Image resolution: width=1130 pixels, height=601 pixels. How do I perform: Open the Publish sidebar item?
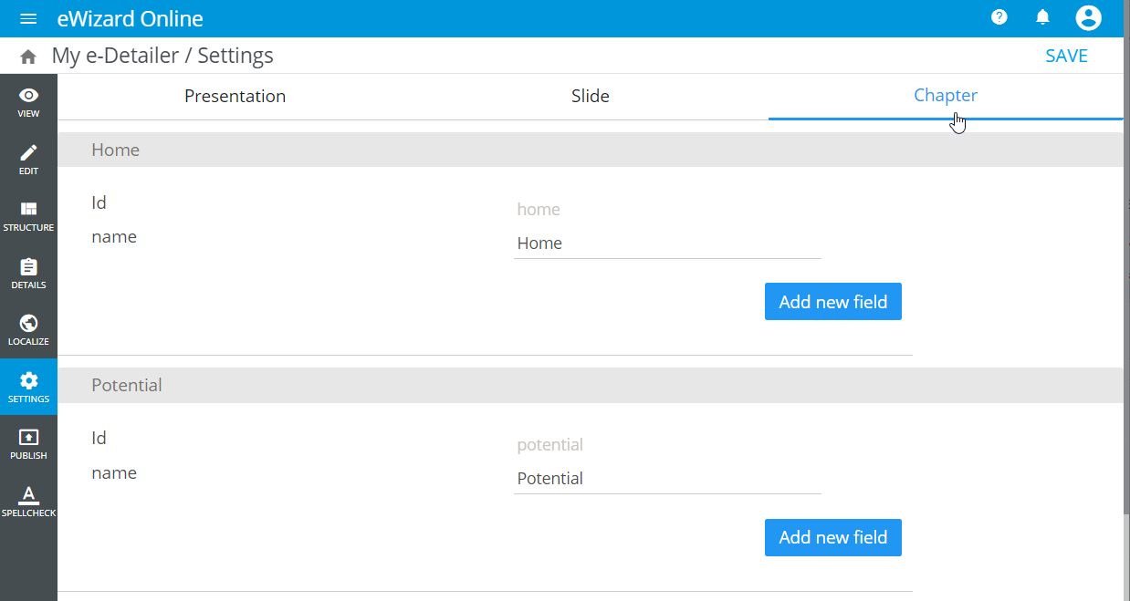[28, 443]
